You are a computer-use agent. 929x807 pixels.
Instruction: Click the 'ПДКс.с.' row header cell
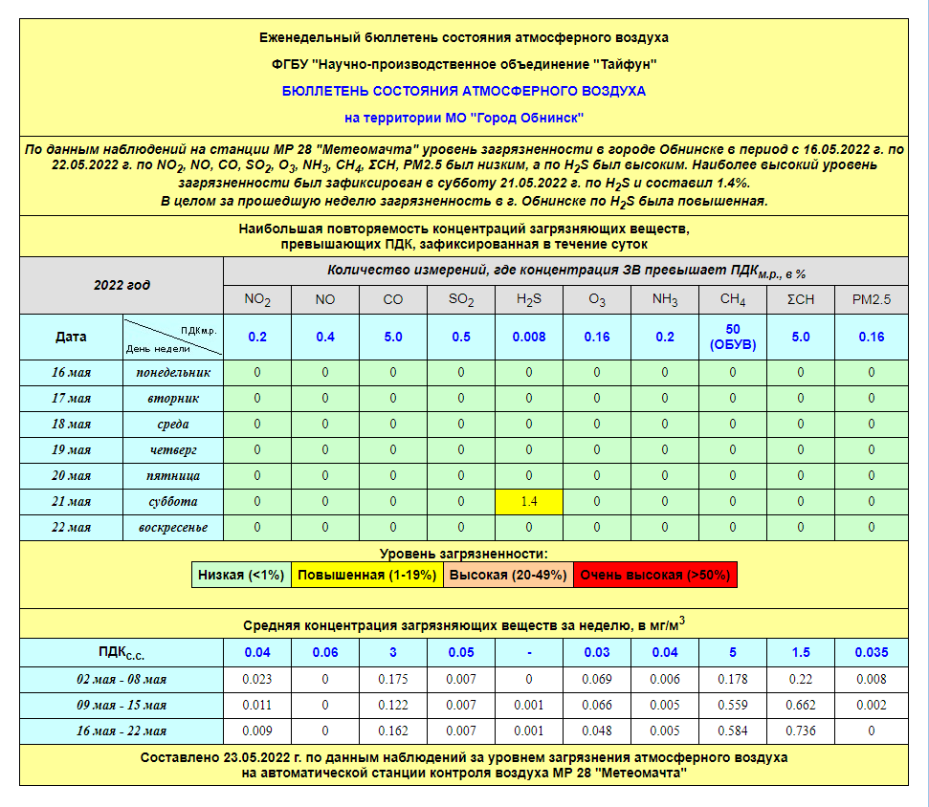pyautogui.click(x=122, y=653)
